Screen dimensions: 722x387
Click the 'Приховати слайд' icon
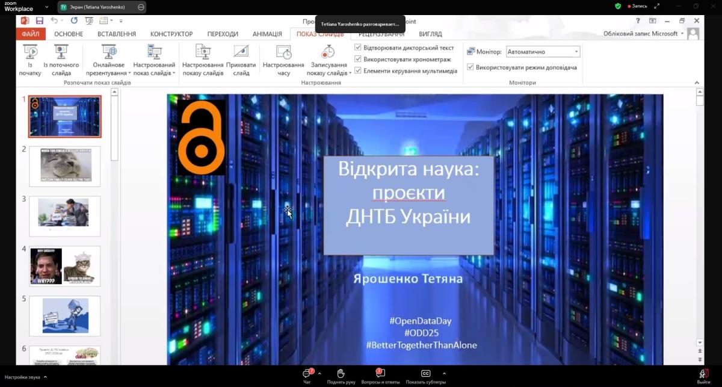coord(241,52)
